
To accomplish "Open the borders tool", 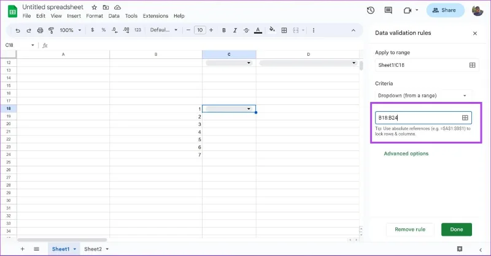I will pos(284,30).
